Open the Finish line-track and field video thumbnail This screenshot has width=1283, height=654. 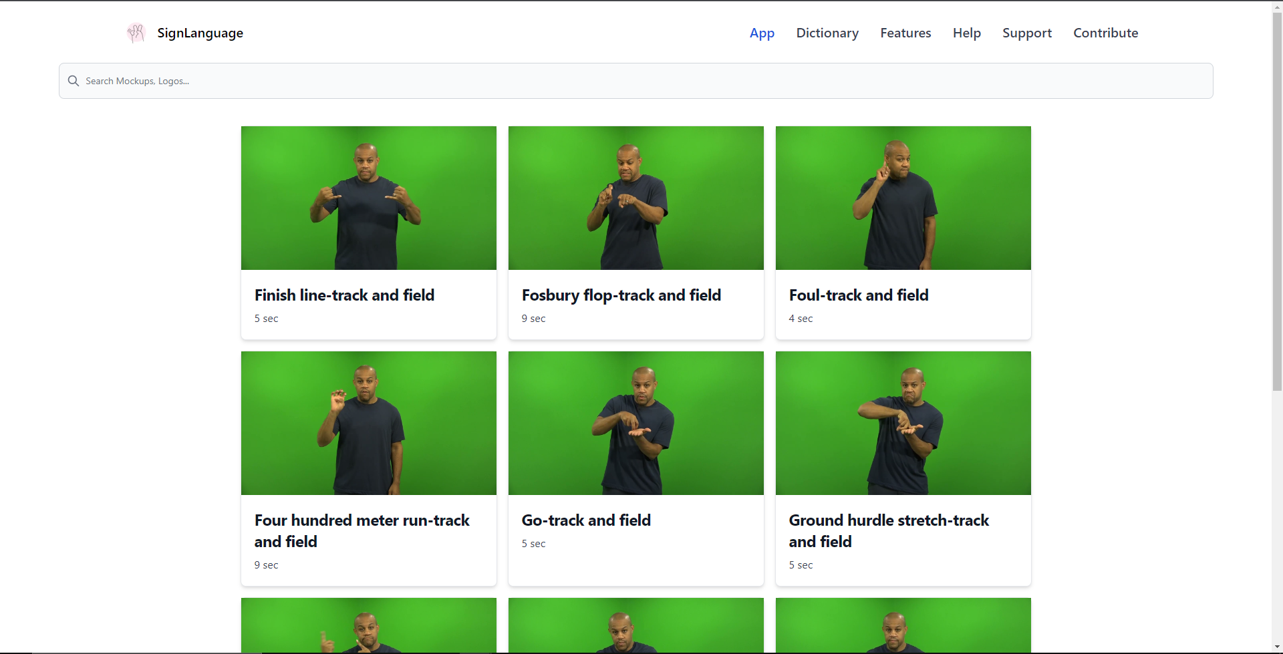point(369,198)
